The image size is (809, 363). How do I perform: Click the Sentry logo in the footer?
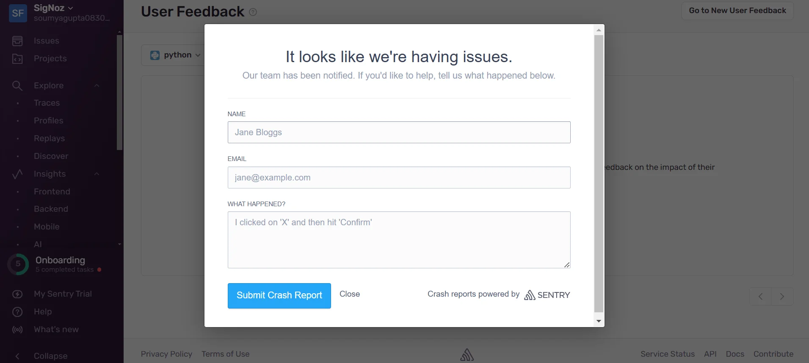pos(467,354)
